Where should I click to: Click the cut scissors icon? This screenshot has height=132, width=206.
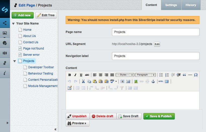83,81
